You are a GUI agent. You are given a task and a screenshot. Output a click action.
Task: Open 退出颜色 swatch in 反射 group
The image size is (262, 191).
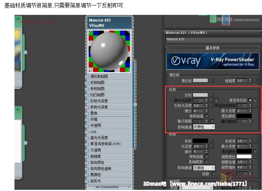pyautogui.click(x=244, y=116)
